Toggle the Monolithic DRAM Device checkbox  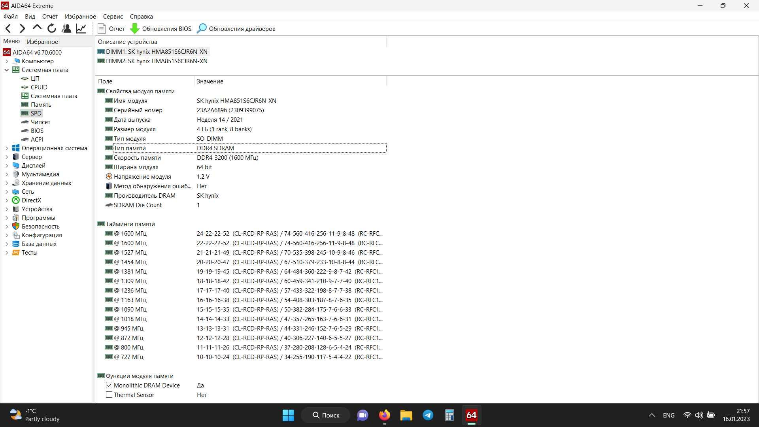109,385
